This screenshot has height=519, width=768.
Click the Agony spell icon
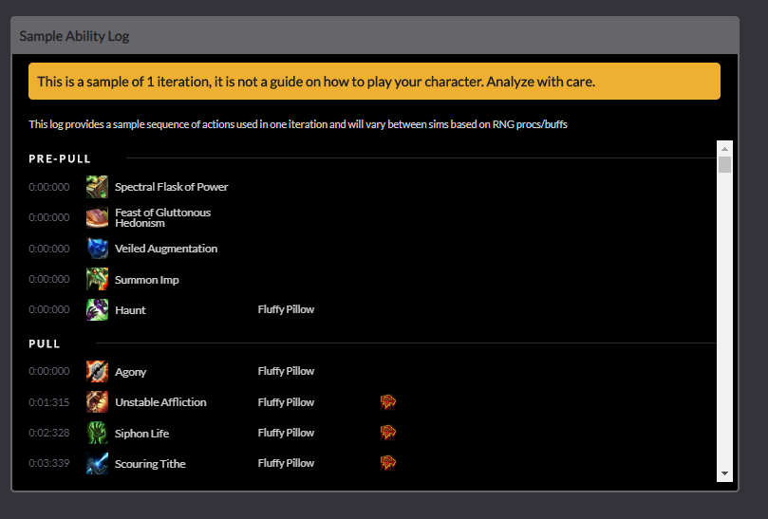point(97,372)
